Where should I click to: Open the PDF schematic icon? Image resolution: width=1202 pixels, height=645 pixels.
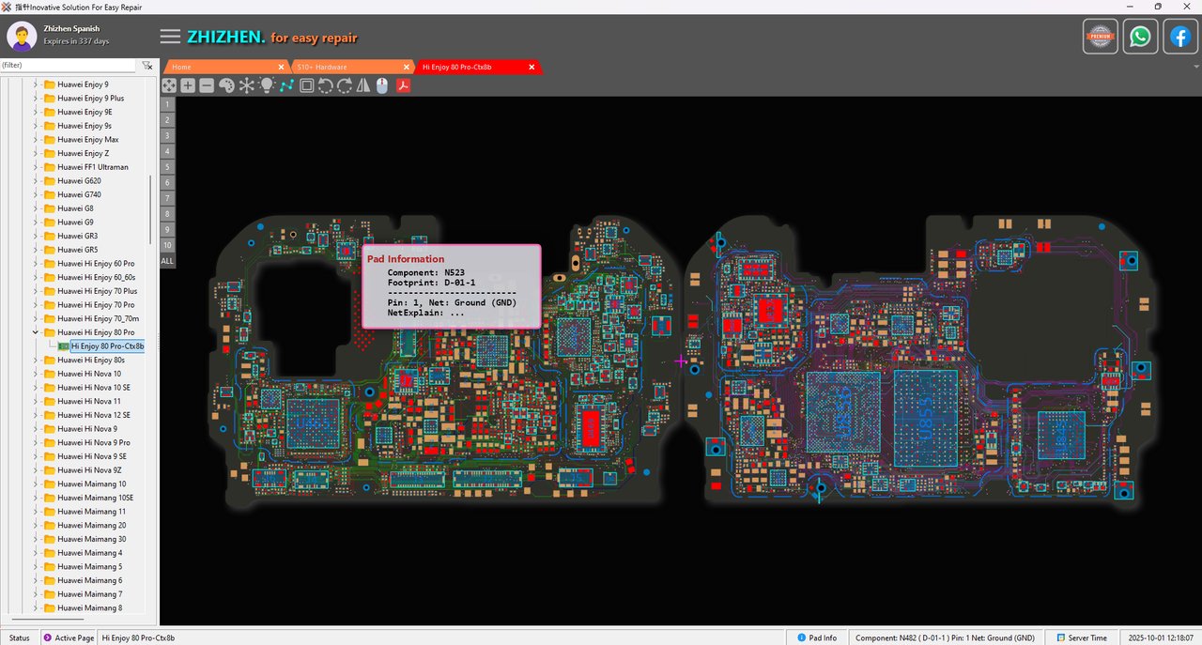click(403, 85)
